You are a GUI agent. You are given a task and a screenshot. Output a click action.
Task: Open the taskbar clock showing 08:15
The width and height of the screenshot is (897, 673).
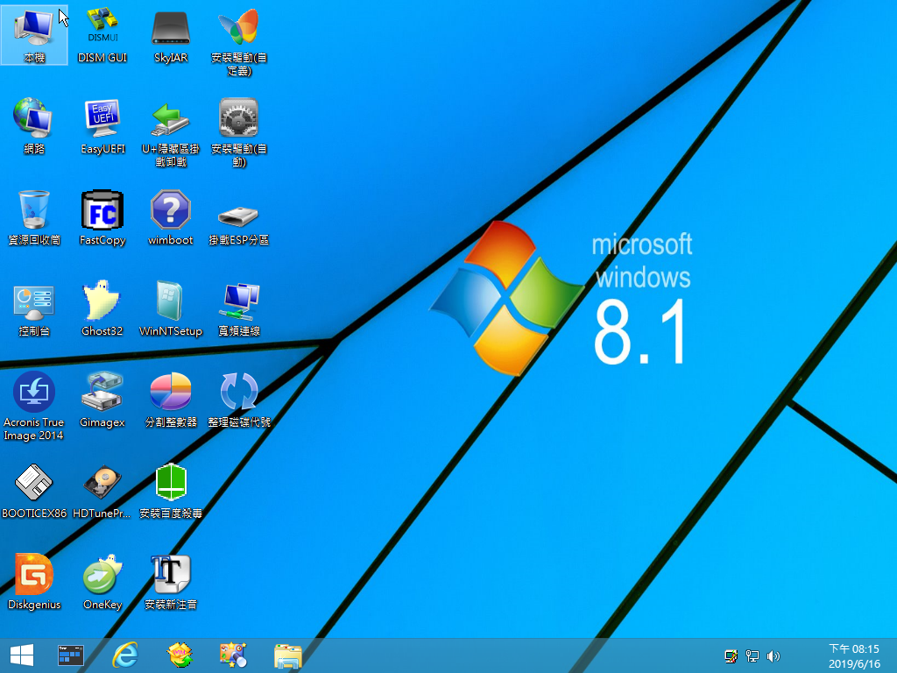coord(854,655)
